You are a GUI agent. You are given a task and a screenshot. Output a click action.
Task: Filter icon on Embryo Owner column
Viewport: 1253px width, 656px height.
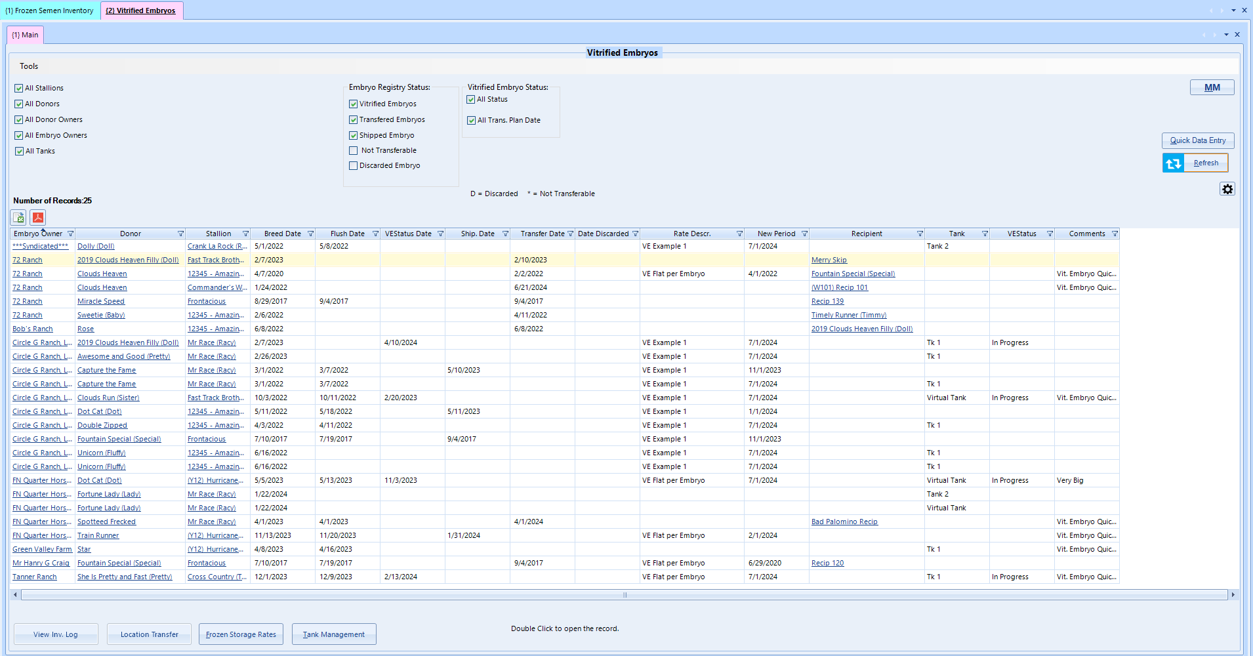pyautogui.click(x=71, y=234)
